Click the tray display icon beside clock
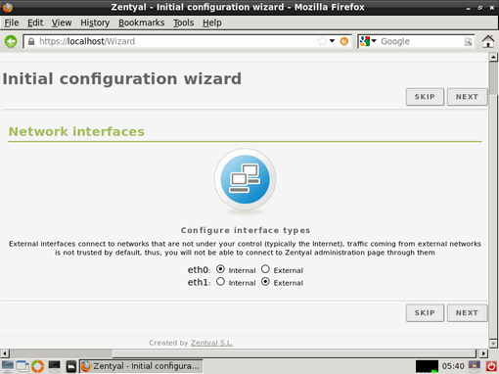 point(475,366)
